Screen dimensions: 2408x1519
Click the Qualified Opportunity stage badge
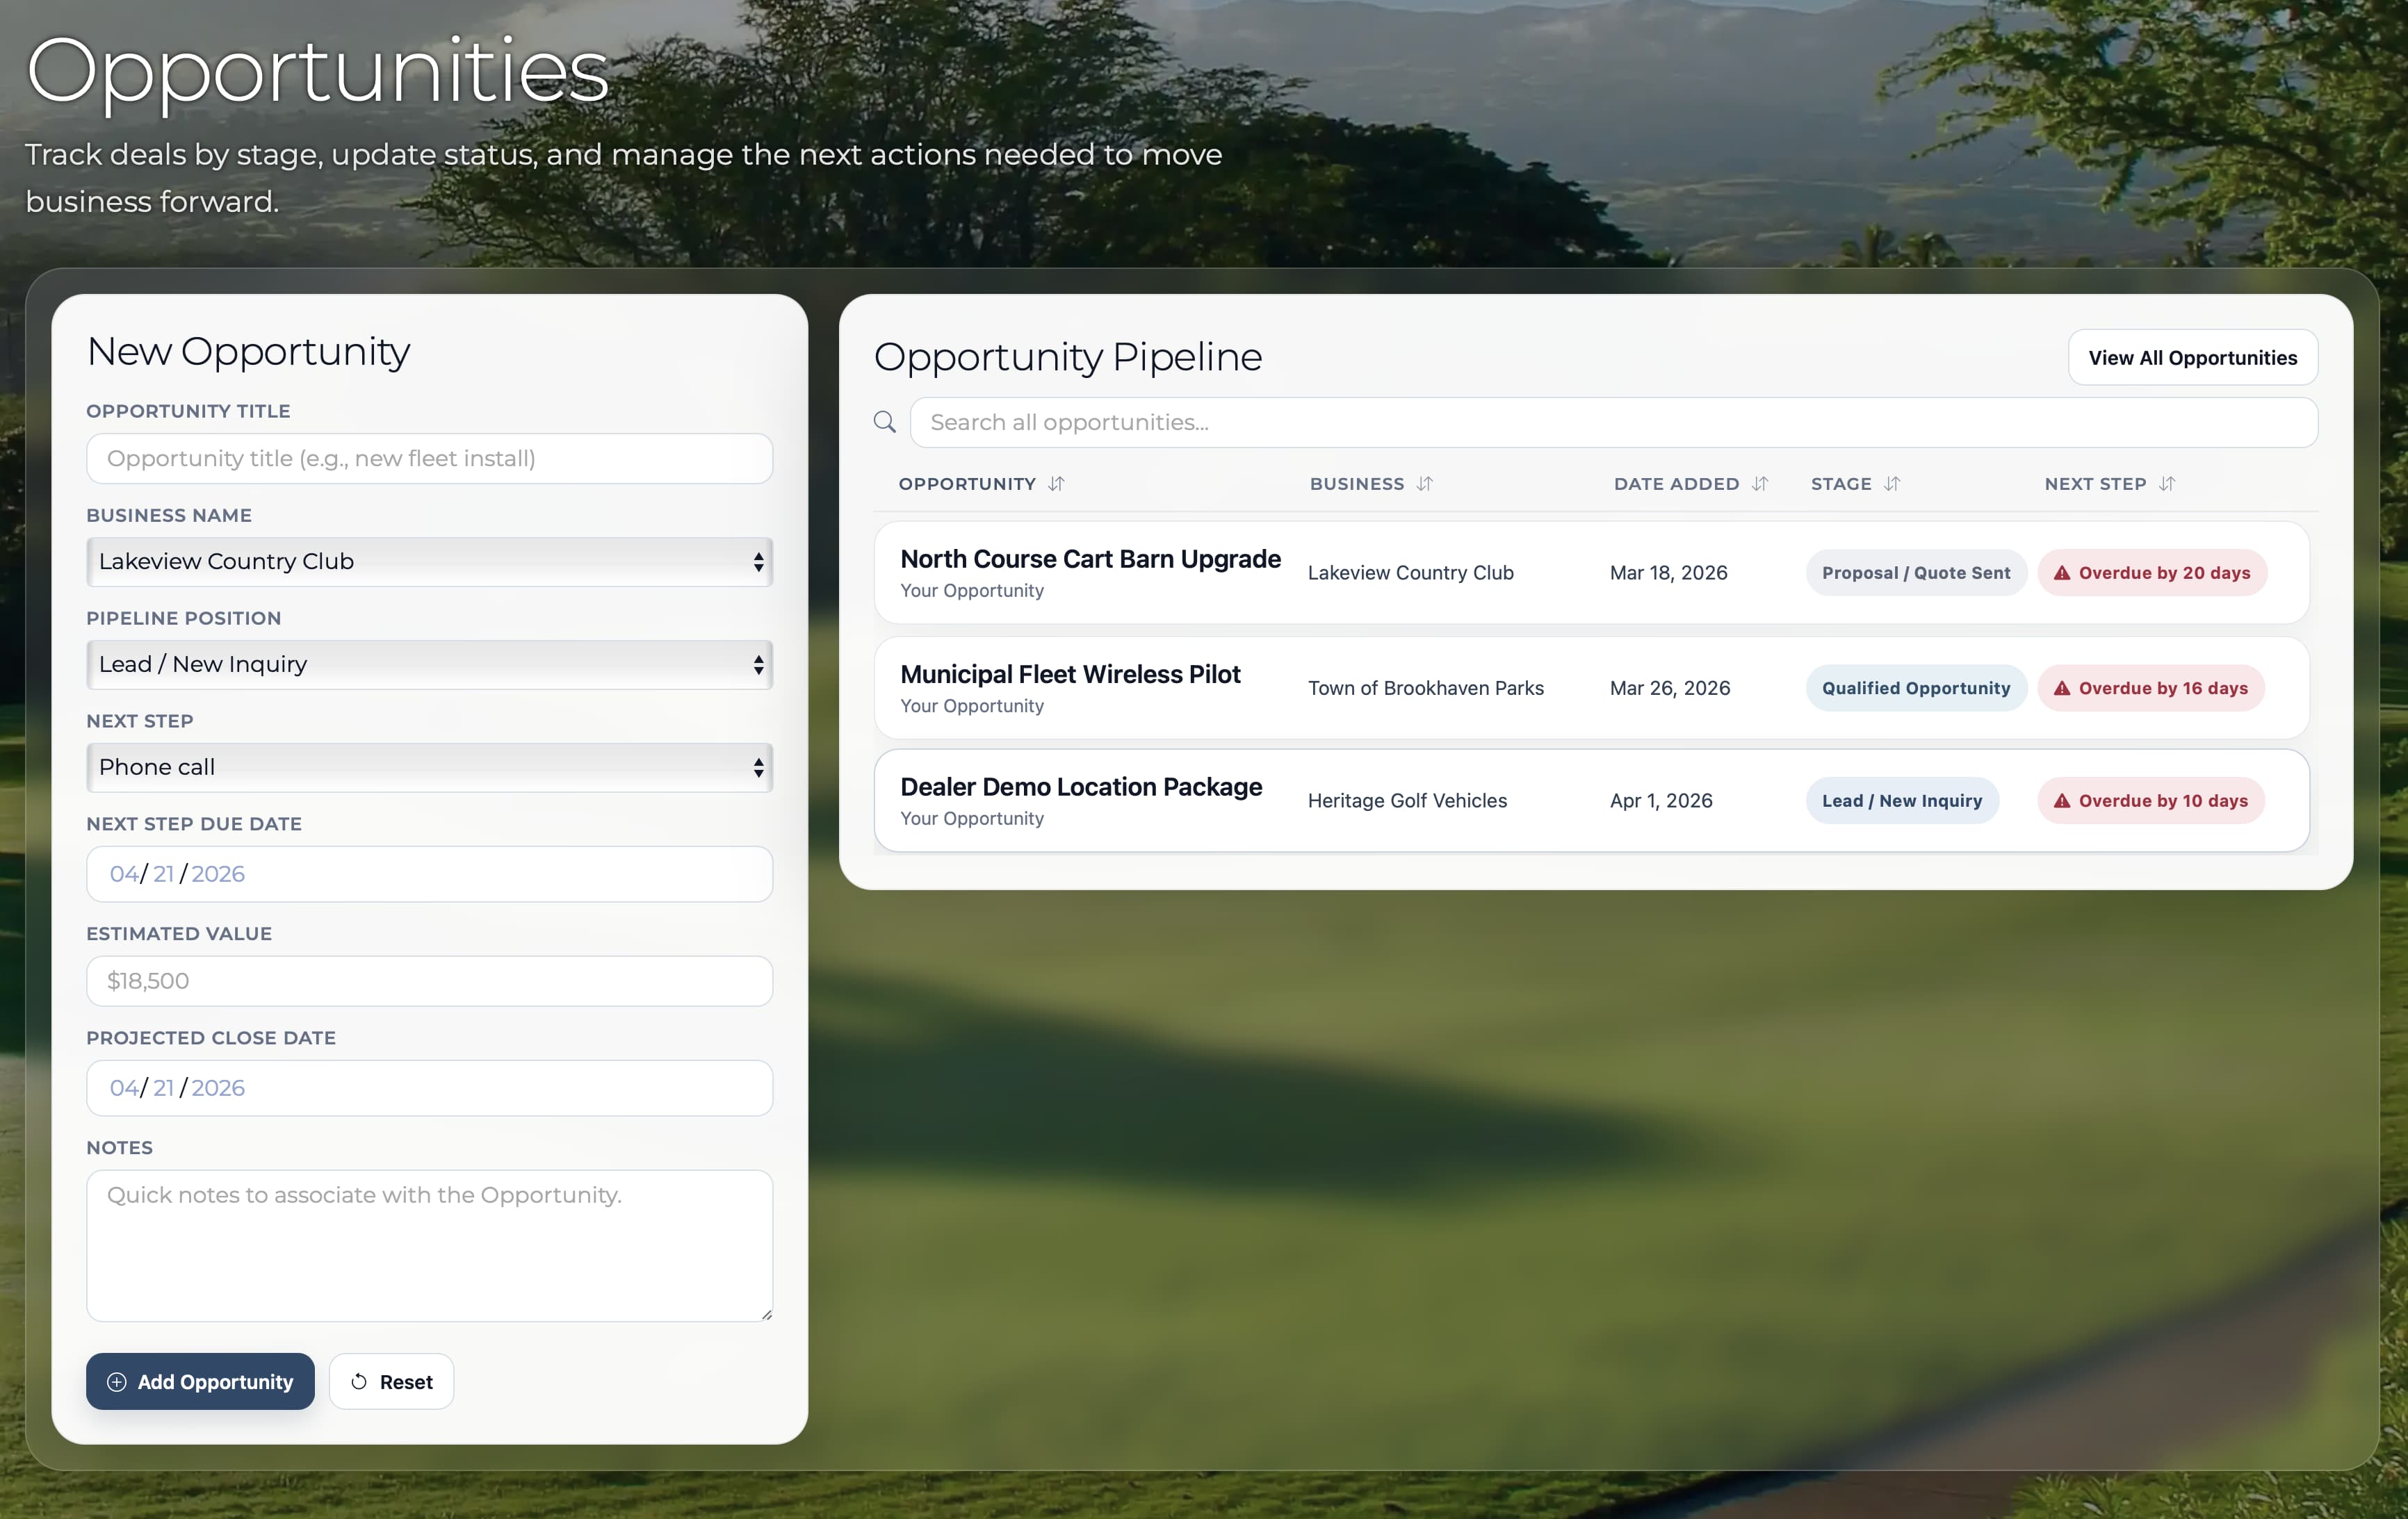click(x=1916, y=687)
